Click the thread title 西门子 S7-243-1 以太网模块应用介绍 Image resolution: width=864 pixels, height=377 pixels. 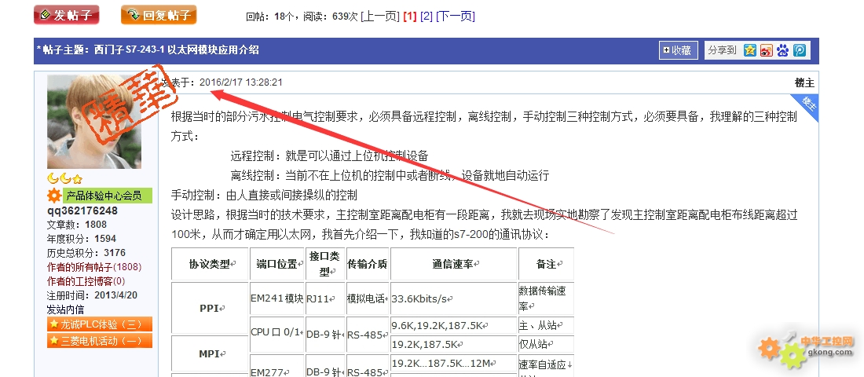[x=176, y=50]
